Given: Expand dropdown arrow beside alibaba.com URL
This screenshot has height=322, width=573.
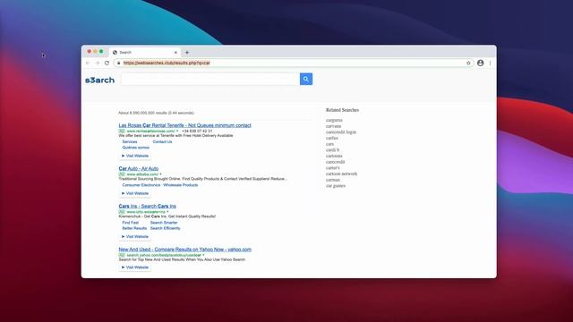Looking at the screenshot, I should tap(160, 174).
